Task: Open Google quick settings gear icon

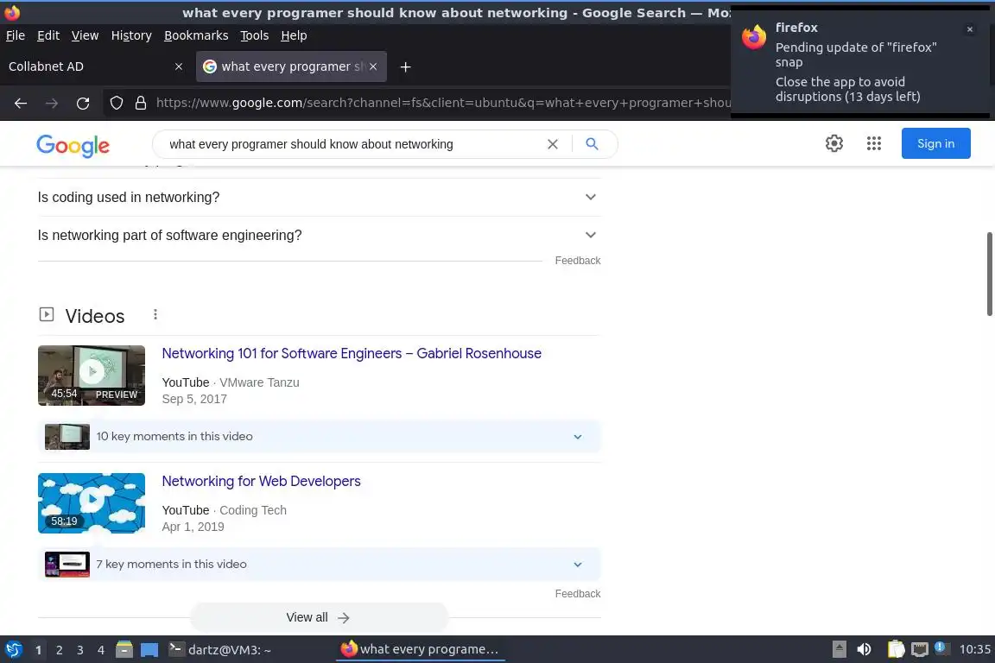Action: (x=834, y=143)
